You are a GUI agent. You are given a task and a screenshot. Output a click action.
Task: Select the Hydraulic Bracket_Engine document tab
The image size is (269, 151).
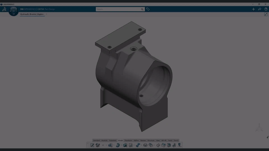[32, 14]
